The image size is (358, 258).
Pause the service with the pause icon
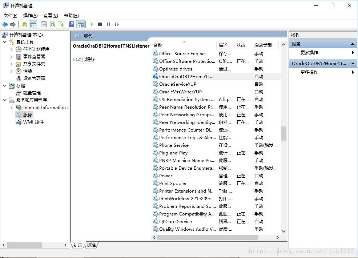(108, 24)
